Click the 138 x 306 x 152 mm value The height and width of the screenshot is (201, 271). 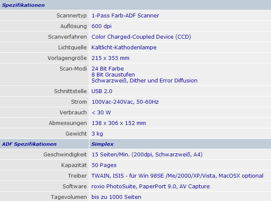(119, 123)
